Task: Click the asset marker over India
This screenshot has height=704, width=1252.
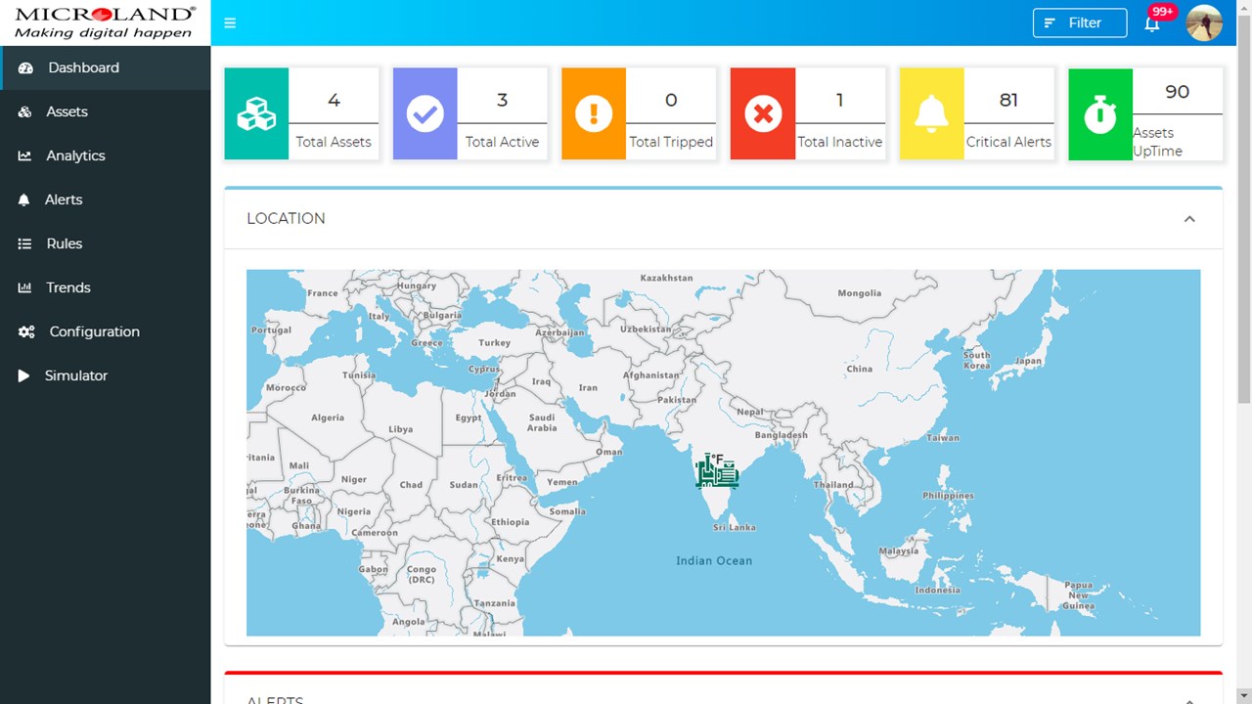Action: click(717, 470)
